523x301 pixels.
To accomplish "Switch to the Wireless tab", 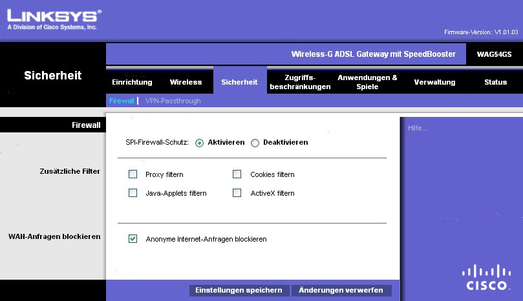I will click(x=186, y=82).
